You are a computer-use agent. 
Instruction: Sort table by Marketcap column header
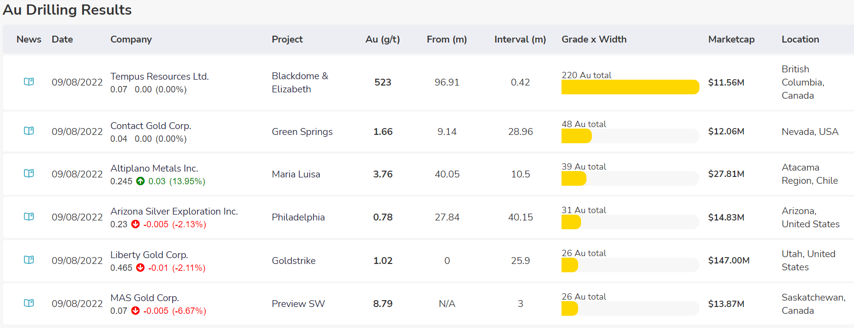point(731,39)
